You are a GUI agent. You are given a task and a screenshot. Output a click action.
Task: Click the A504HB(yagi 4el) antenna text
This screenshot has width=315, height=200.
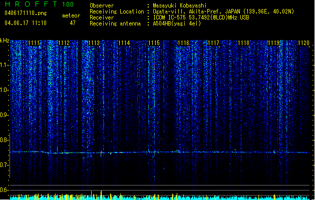[177, 23]
